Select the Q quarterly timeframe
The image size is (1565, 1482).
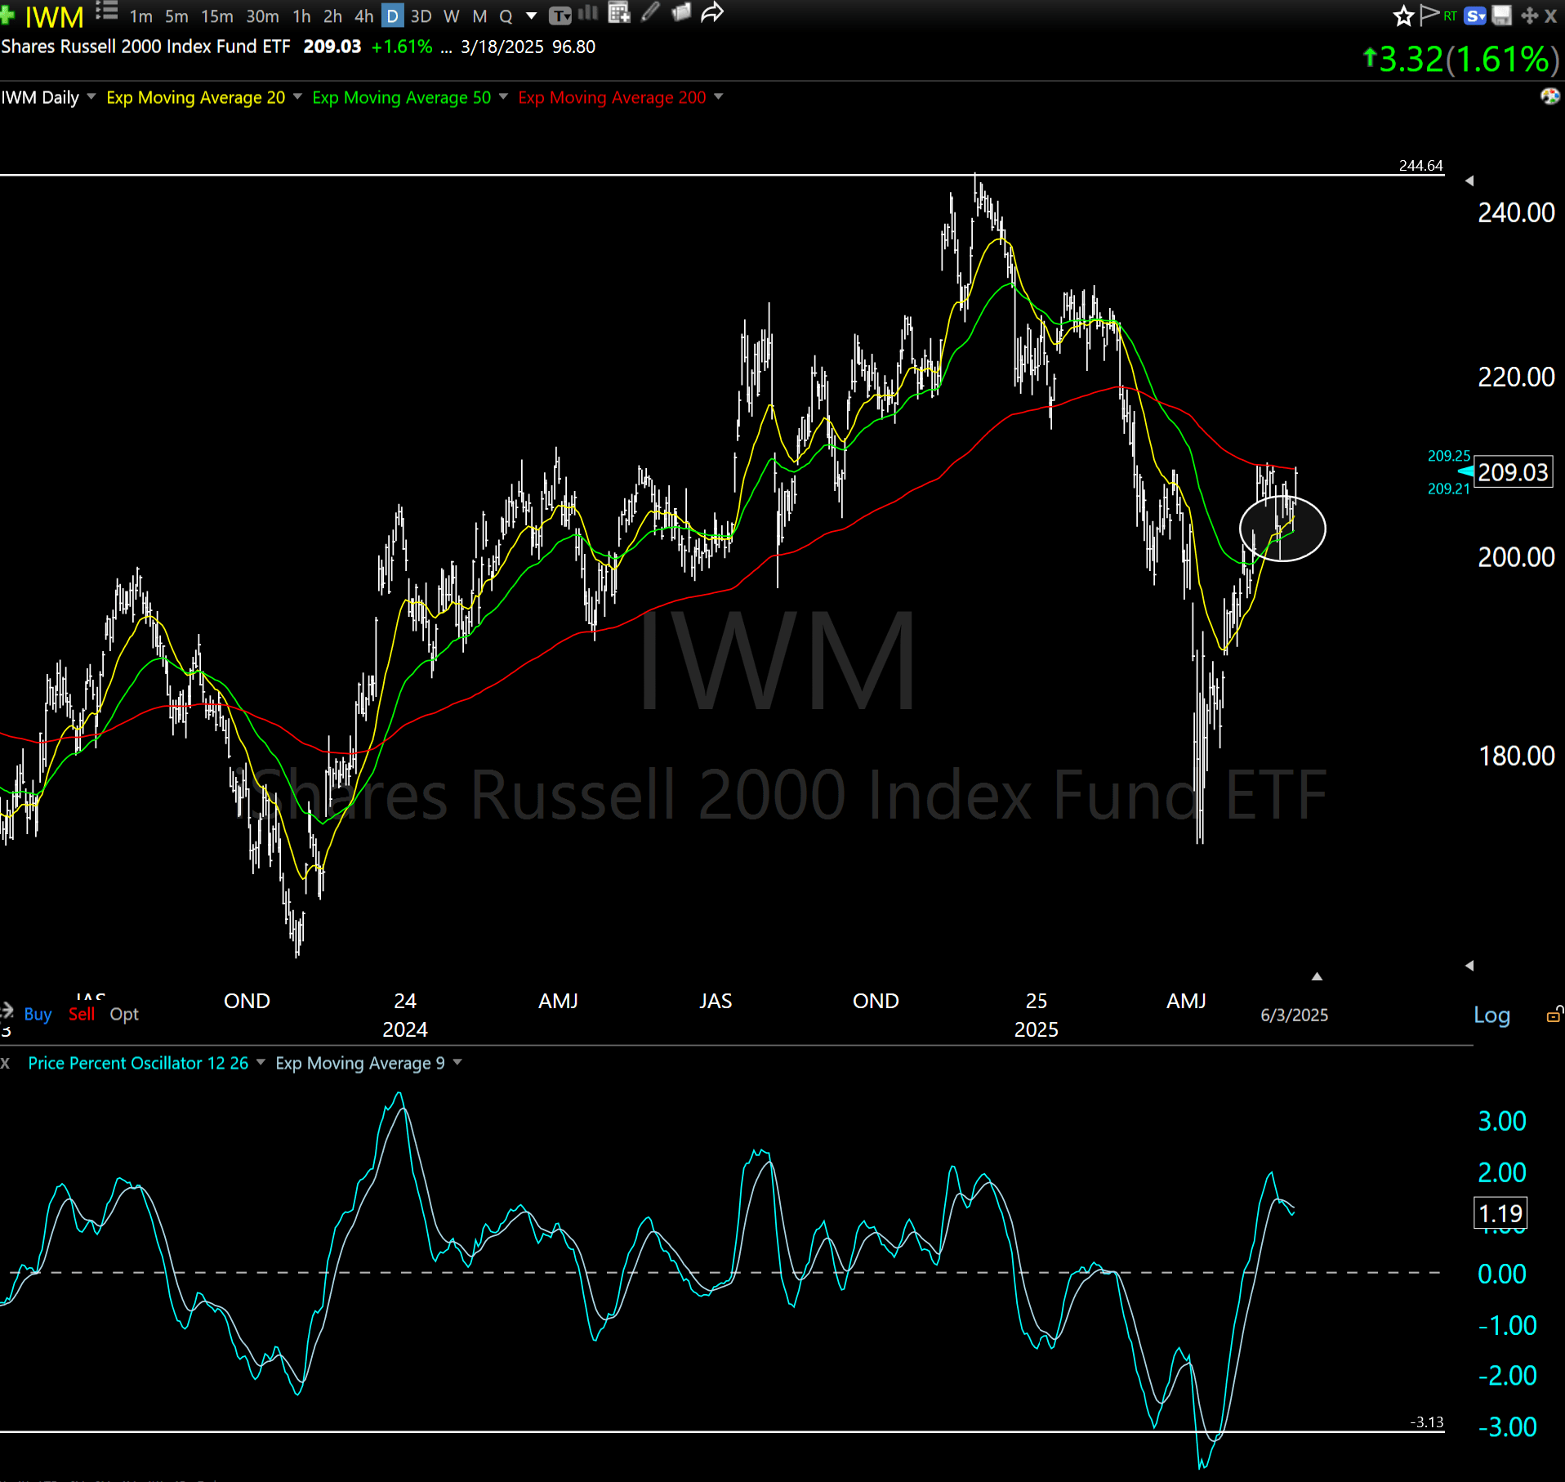(x=506, y=16)
